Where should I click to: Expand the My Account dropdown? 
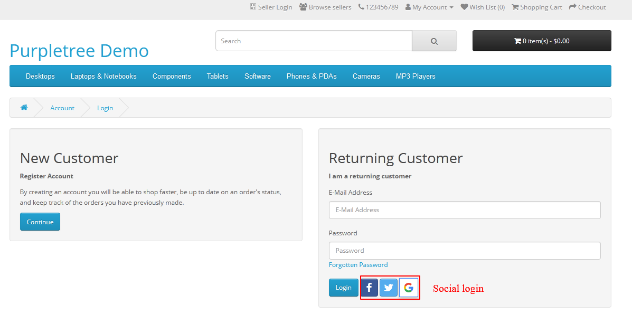[x=429, y=7]
